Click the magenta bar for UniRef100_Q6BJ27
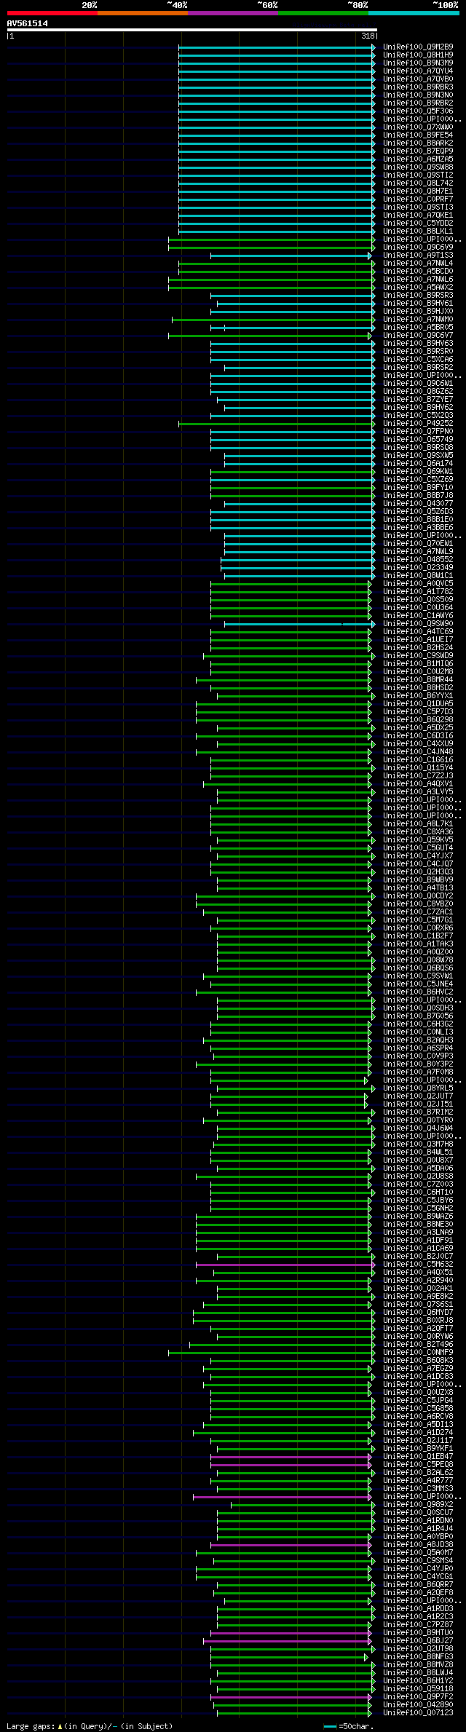This screenshot has width=466, height=1732. (x=287, y=1641)
